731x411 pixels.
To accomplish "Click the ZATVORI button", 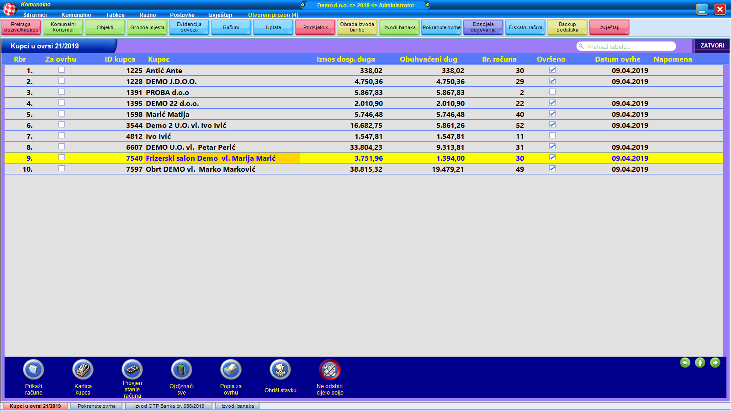I will click(712, 46).
